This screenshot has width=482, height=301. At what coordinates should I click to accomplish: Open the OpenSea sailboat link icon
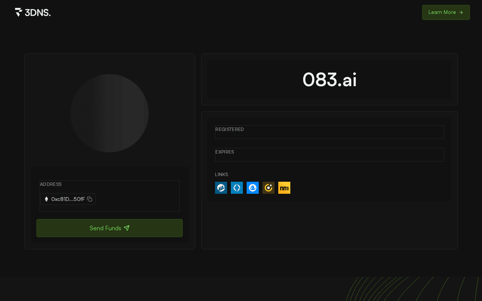tap(253, 188)
